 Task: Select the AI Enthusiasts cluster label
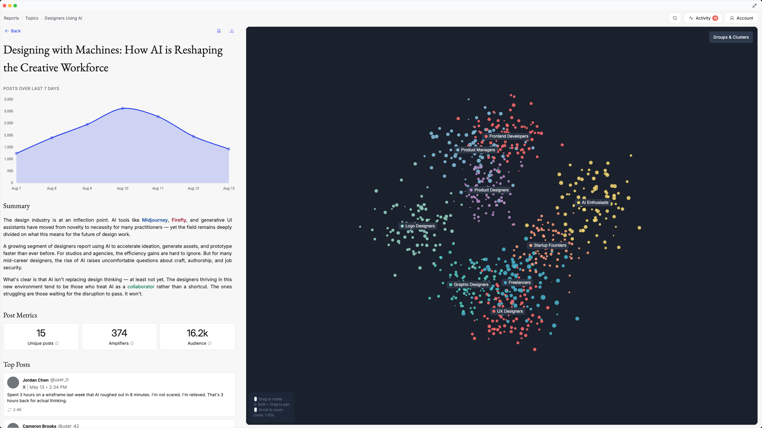595,202
